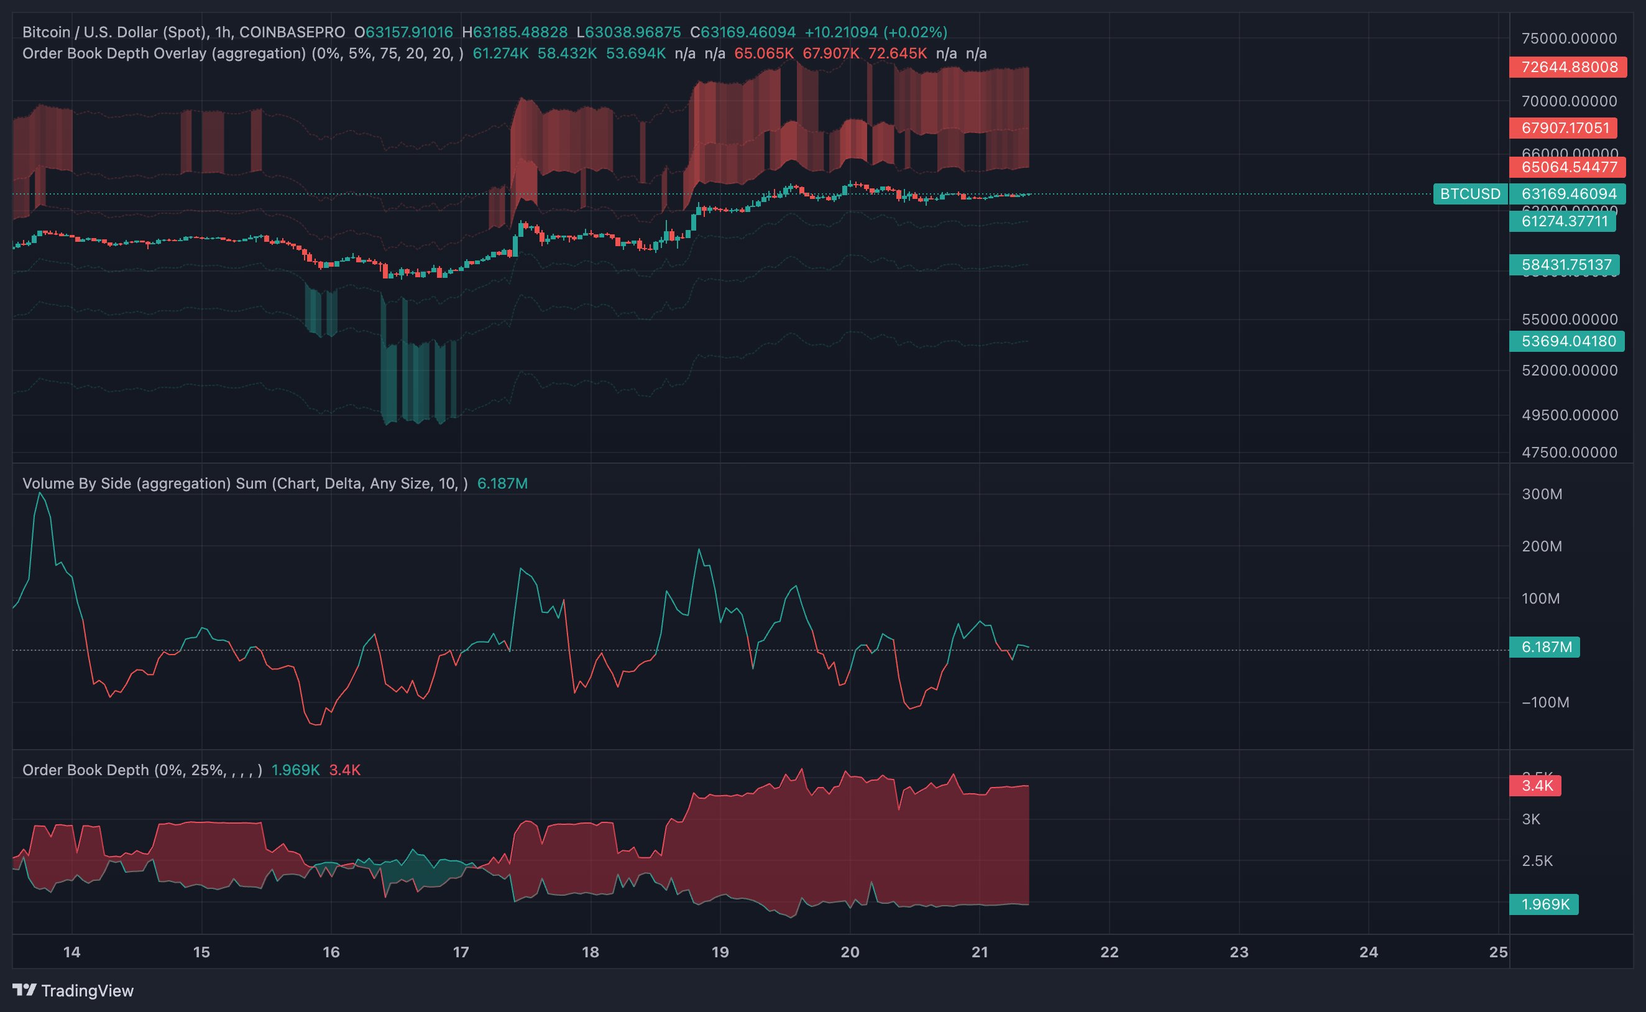The image size is (1646, 1012).
Task: Click the 300M volume axis label
Action: [x=1542, y=494]
